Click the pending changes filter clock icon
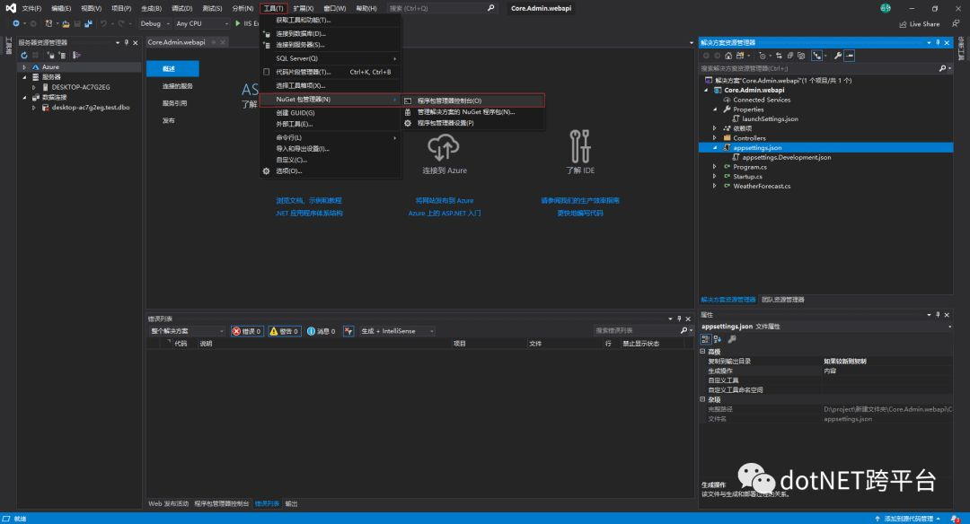Screen dimensions: 970x524 763,56
